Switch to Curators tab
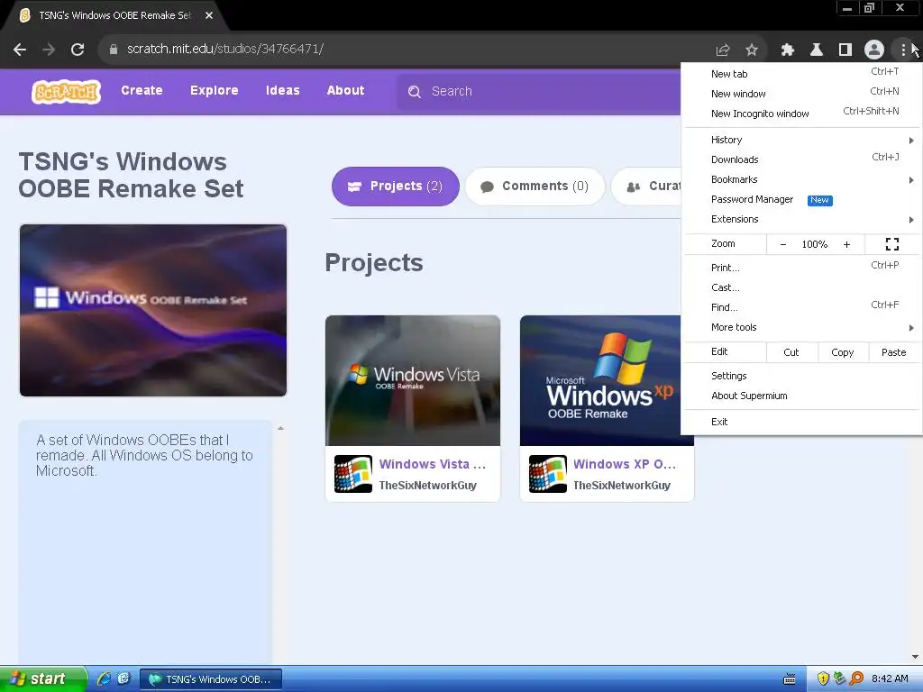The height and width of the screenshot is (692, 923). tap(646, 187)
